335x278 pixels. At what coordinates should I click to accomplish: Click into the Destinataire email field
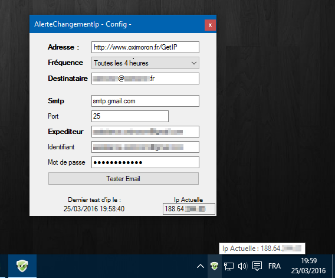pyautogui.click(x=145, y=79)
